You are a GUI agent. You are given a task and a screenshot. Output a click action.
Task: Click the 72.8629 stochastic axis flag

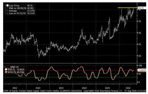[142, 70]
